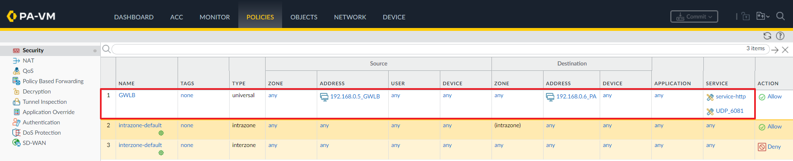Click the Decryption icon
Image resolution: width=793 pixels, height=161 pixels.
(16, 91)
